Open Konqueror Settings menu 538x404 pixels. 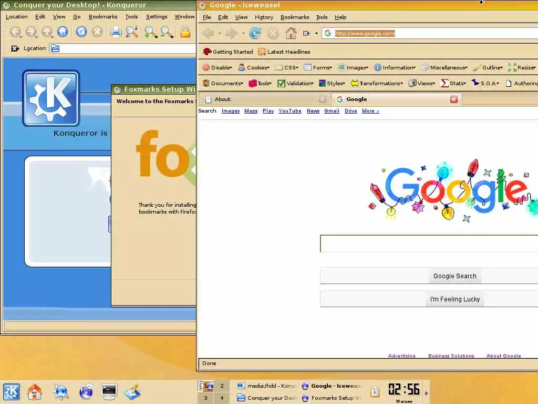click(157, 16)
